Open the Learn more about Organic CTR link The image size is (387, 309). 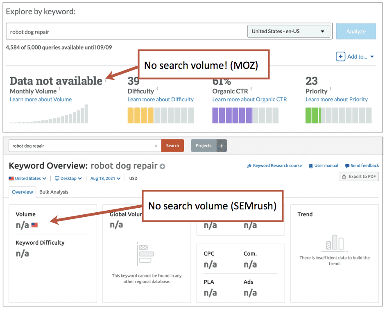click(x=250, y=99)
